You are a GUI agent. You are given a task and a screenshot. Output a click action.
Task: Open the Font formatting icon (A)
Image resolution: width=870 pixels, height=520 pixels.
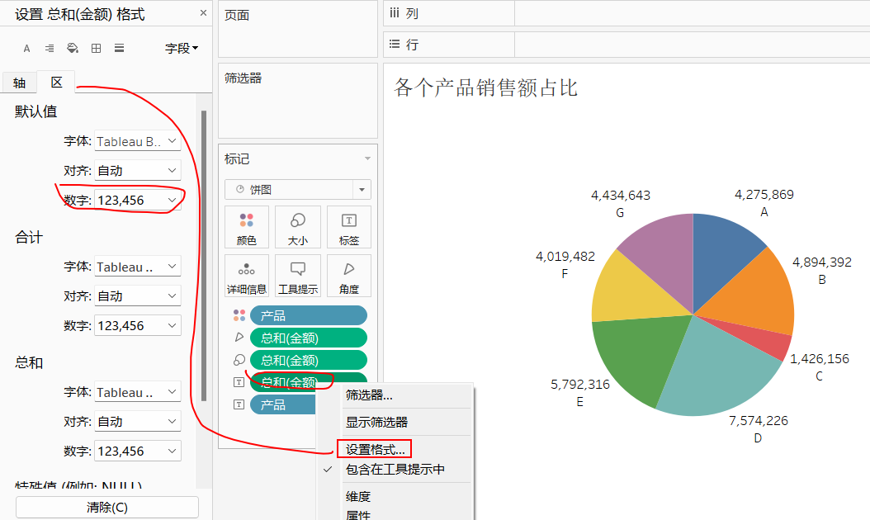pyautogui.click(x=26, y=49)
